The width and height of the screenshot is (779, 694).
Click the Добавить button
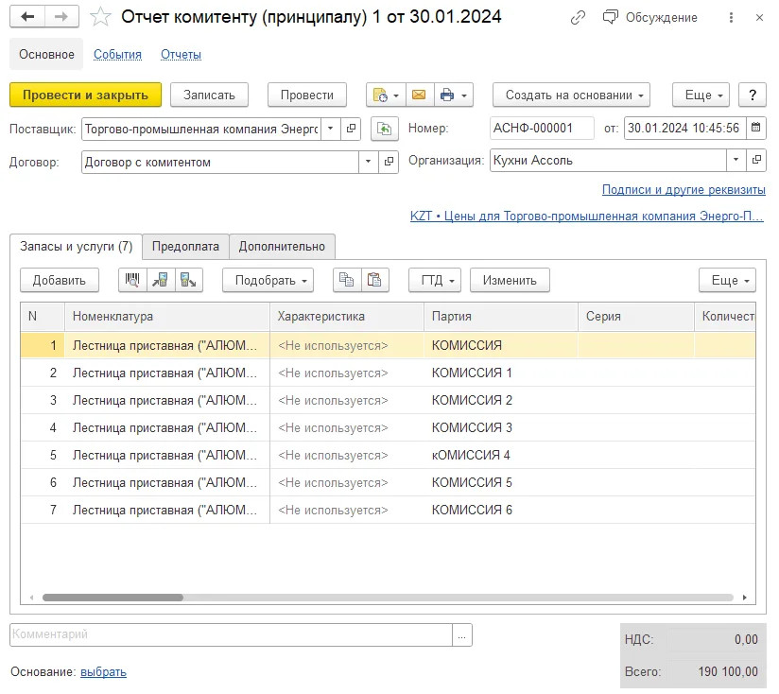point(60,280)
